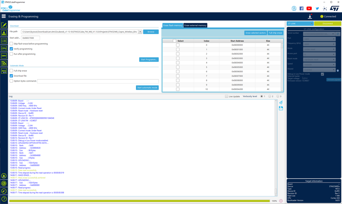
Task: Click the ST logo icon
Action: click(x=334, y=9)
